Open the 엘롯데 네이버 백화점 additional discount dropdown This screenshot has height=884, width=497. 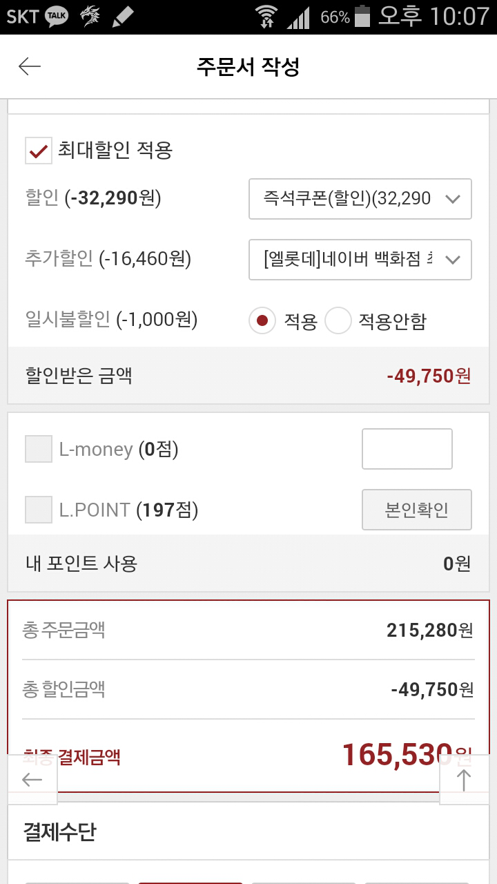point(360,260)
